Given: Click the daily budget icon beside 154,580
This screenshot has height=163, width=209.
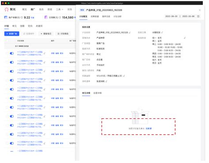Looking at the screenshot, I should [46, 17].
